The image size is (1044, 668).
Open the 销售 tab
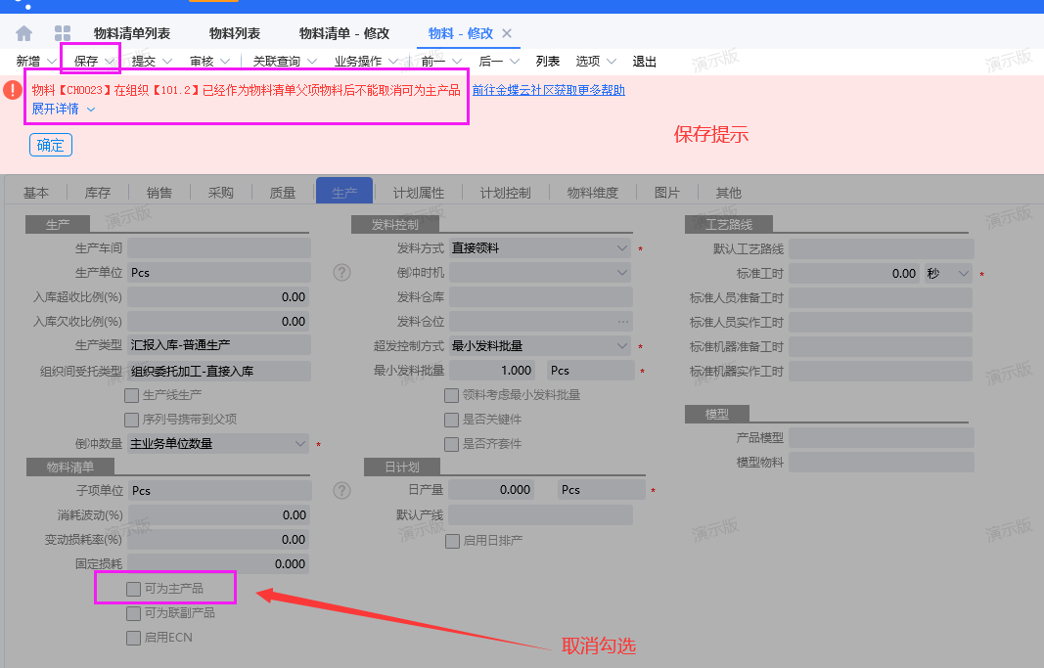click(159, 193)
